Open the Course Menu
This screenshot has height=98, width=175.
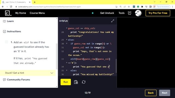(37, 13)
